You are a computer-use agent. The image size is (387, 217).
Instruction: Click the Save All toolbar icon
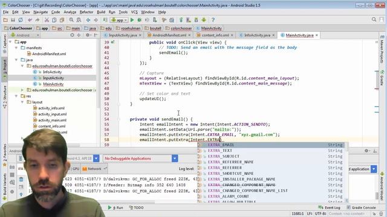point(13,20)
